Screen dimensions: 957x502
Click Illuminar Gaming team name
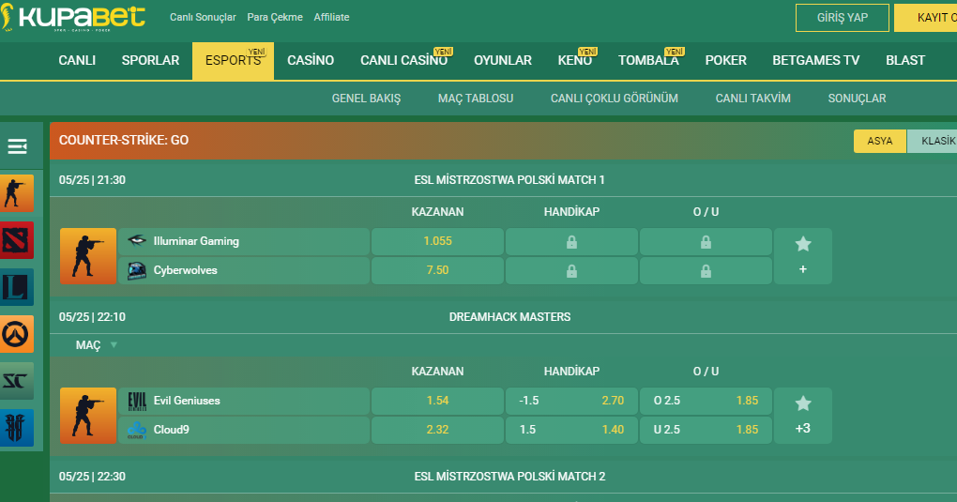click(x=196, y=241)
